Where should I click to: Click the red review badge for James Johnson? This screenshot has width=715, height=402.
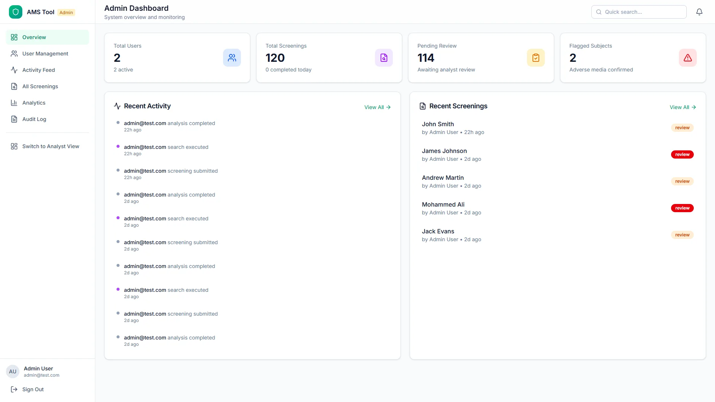coord(682,154)
